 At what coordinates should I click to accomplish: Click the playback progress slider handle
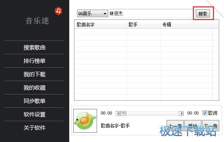click(x=123, y=113)
